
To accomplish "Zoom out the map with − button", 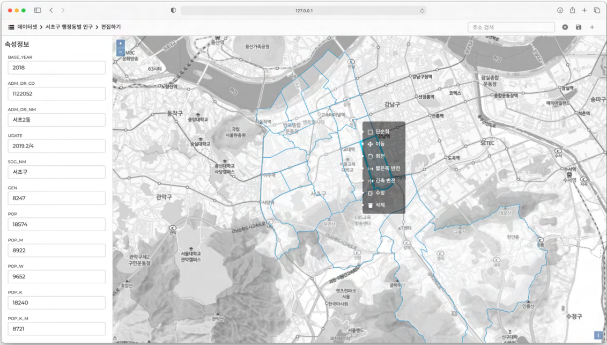I will coord(121,52).
